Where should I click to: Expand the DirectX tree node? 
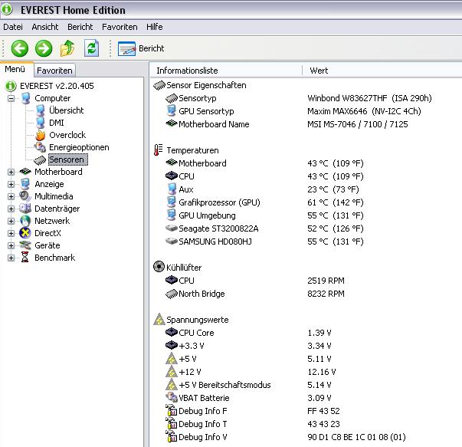click(11, 233)
